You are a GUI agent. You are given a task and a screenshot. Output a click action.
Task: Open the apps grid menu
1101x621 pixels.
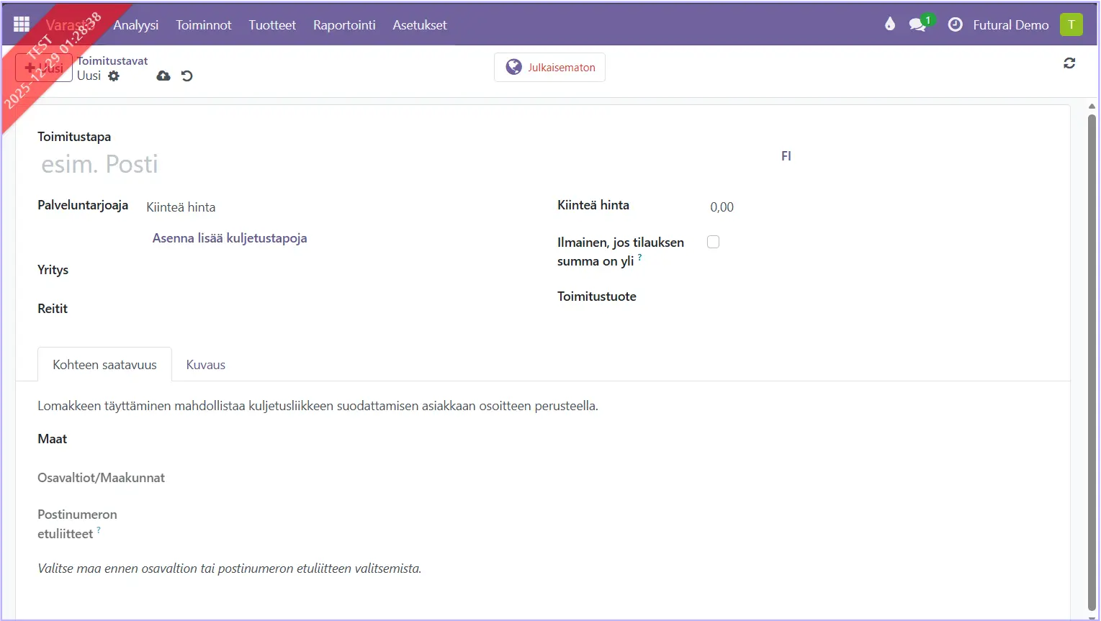point(22,24)
